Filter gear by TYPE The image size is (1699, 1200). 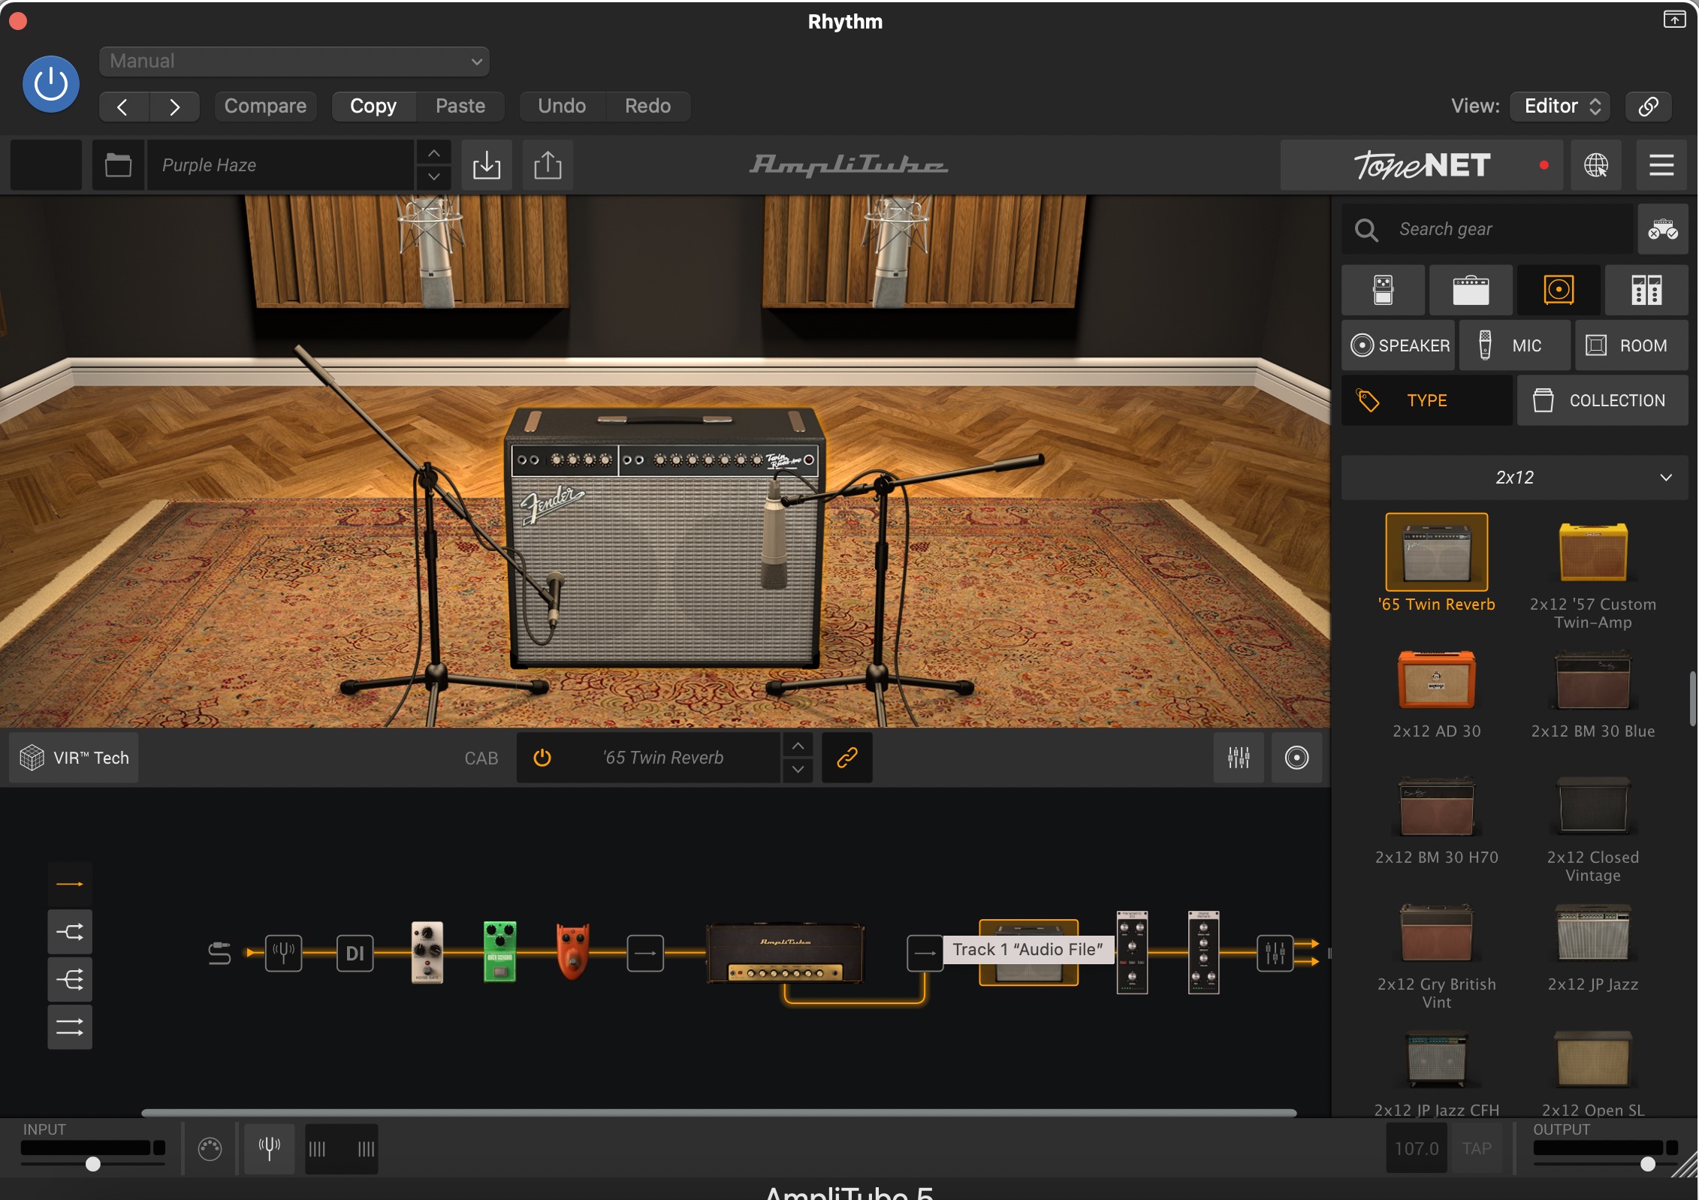tap(1427, 400)
